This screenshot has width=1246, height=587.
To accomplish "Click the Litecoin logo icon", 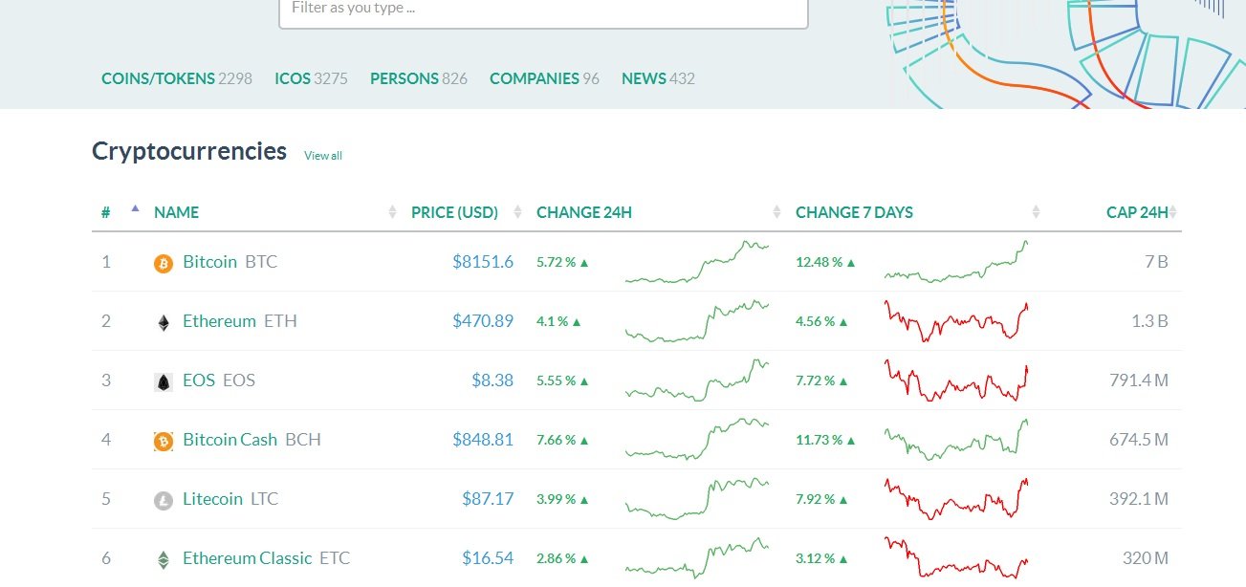I will [164, 500].
